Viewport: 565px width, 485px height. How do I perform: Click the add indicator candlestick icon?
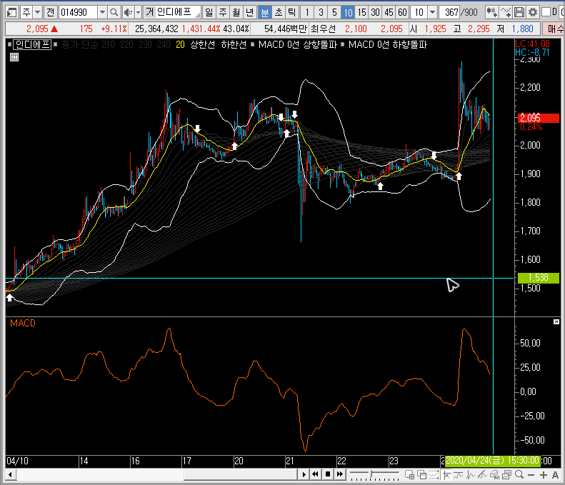point(491,12)
